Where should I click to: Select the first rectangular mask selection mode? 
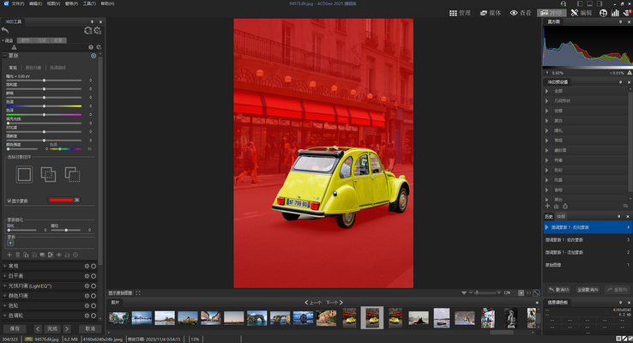24,174
